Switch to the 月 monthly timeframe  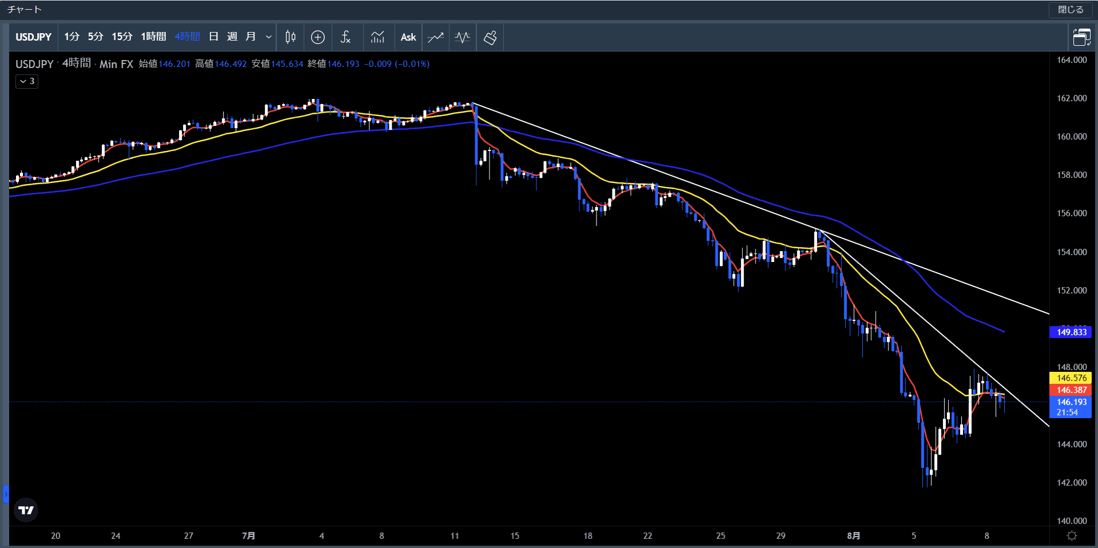pyautogui.click(x=250, y=37)
